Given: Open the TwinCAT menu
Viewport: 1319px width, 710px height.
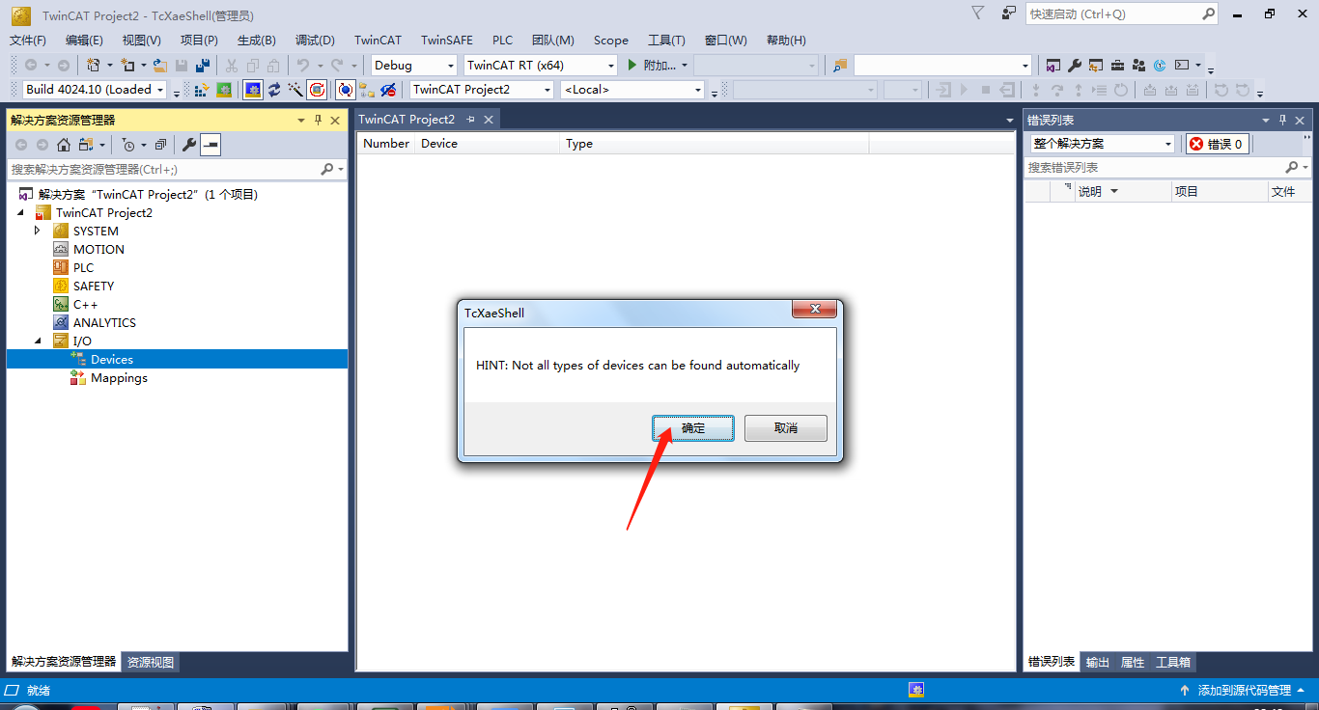Looking at the screenshot, I should point(378,40).
